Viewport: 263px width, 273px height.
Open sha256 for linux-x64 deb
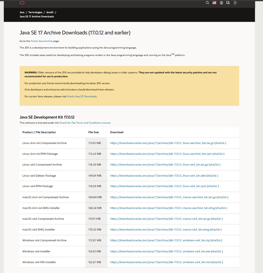[x=212, y=176]
